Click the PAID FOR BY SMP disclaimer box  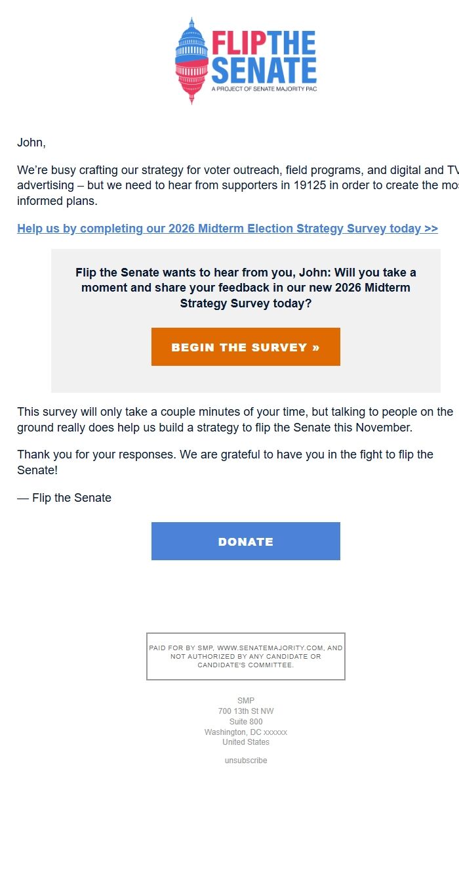point(245,656)
